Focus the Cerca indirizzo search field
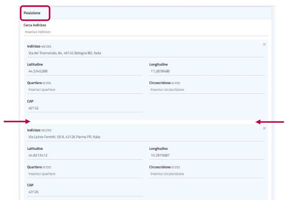This screenshot has height=200, width=293. (x=145, y=32)
